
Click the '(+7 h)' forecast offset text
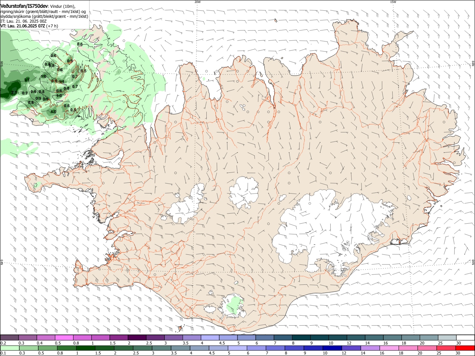coord(52,26)
